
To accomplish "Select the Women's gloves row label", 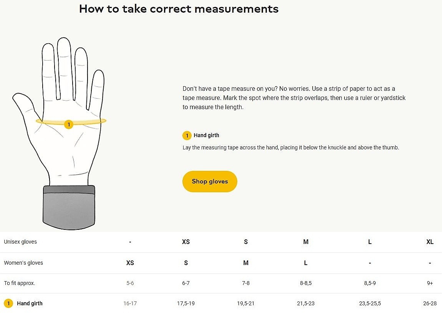I will coord(23,263).
